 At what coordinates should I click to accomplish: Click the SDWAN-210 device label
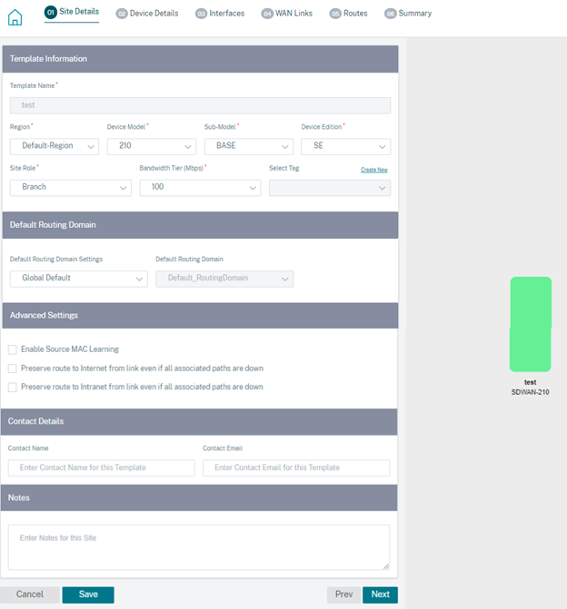[531, 392]
